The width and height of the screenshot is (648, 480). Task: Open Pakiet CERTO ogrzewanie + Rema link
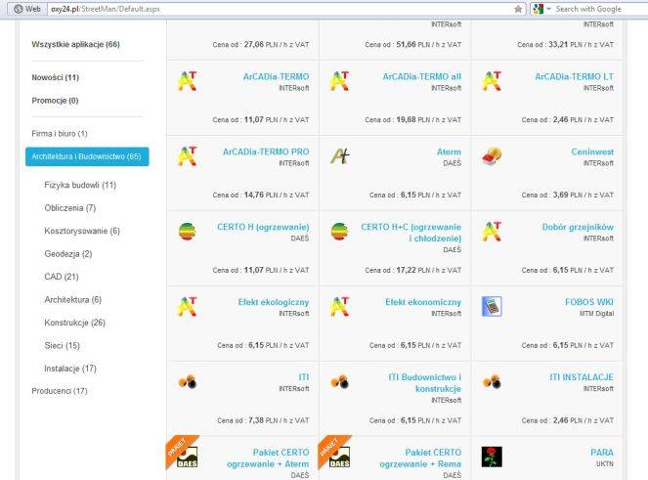click(420, 458)
